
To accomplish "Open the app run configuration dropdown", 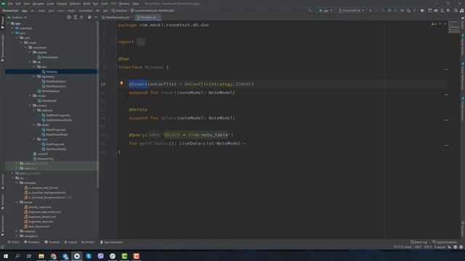I will click(x=325, y=10).
